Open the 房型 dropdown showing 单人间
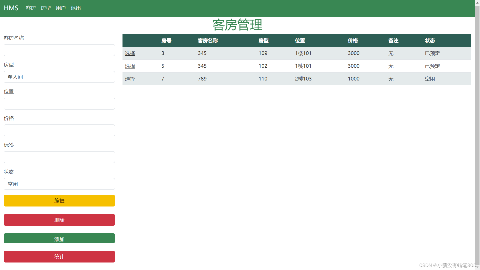The image size is (480, 270). [x=59, y=77]
